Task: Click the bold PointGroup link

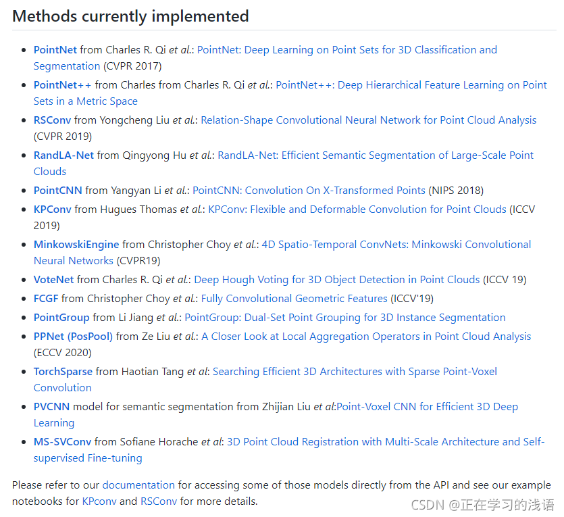Action: [x=61, y=318]
